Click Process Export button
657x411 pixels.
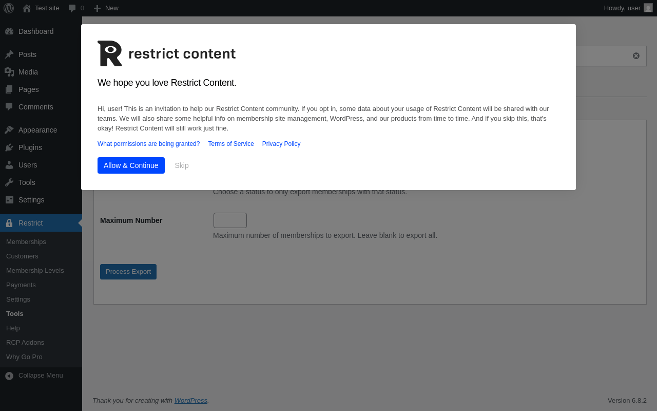pyautogui.click(x=128, y=272)
